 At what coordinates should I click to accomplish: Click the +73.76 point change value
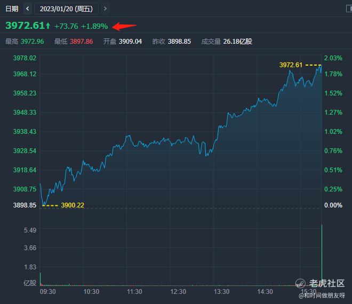[x=66, y=26]
